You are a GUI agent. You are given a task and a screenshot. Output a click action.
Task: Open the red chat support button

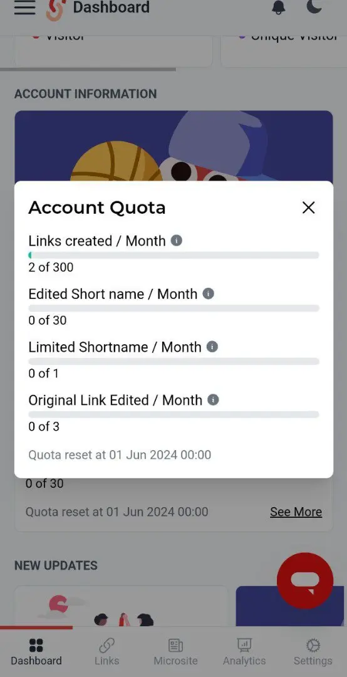pyautogui.click(x=305, y=580)
